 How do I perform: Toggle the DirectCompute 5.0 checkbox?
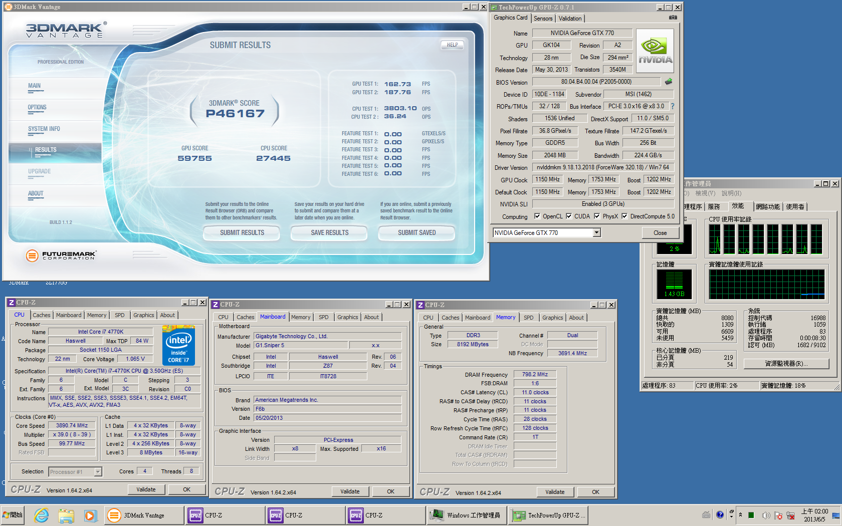click(624, 216)
